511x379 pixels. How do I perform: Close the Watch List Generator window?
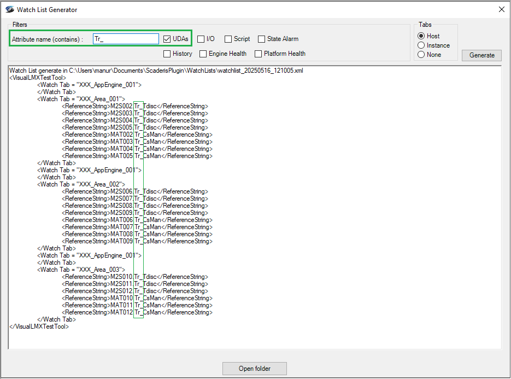pyautogui.click(x=501, y=9)
